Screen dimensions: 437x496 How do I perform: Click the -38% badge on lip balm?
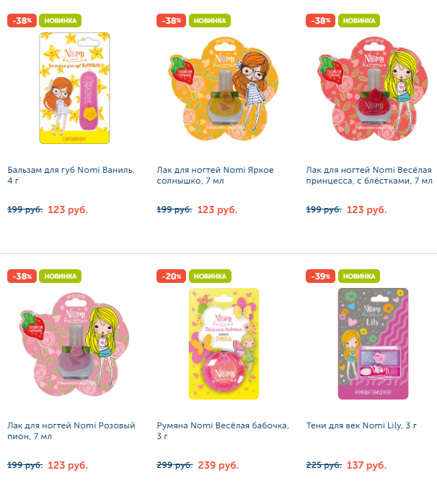click(22, 21)
